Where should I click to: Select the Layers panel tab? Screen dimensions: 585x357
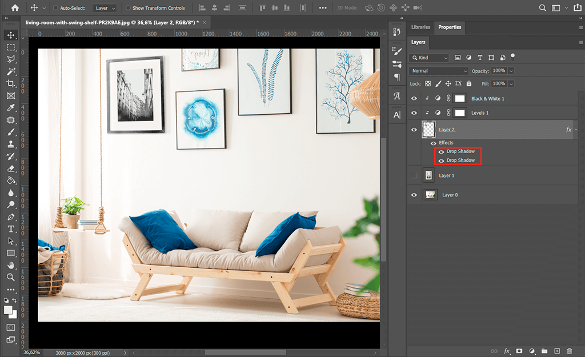pyautogui.click(x=418, y=42)
